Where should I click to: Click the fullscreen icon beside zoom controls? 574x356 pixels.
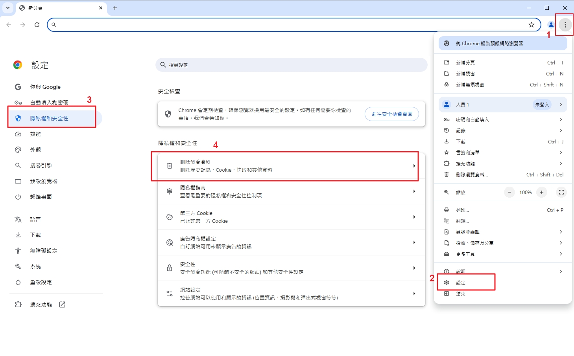561,192
